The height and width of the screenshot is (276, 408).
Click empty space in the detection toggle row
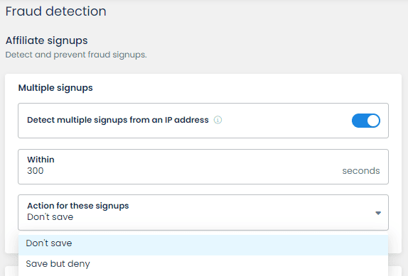[x=286, y=121]
